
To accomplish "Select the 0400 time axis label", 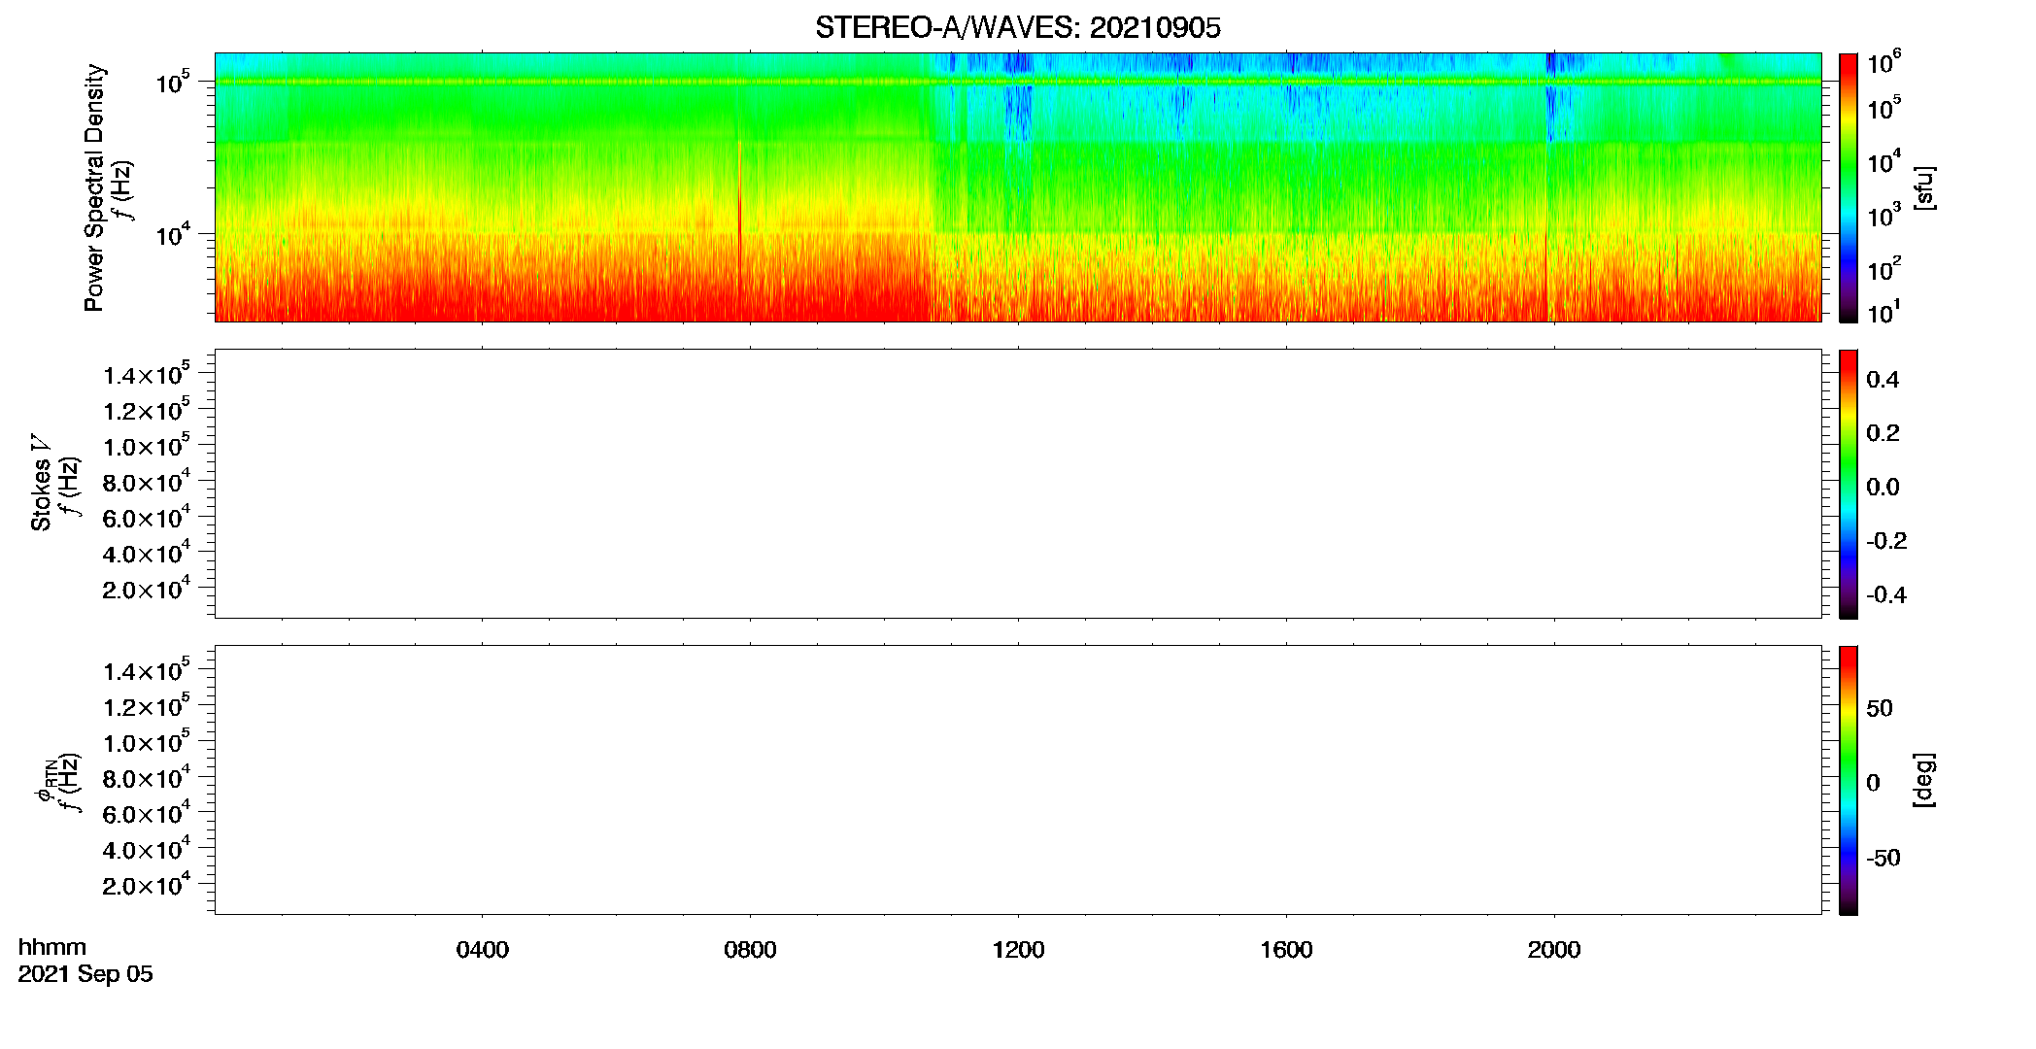I will click(483, 950).
